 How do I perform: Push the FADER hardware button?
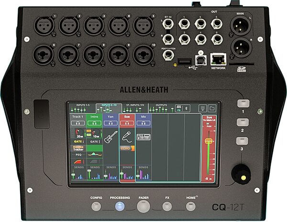143,206
